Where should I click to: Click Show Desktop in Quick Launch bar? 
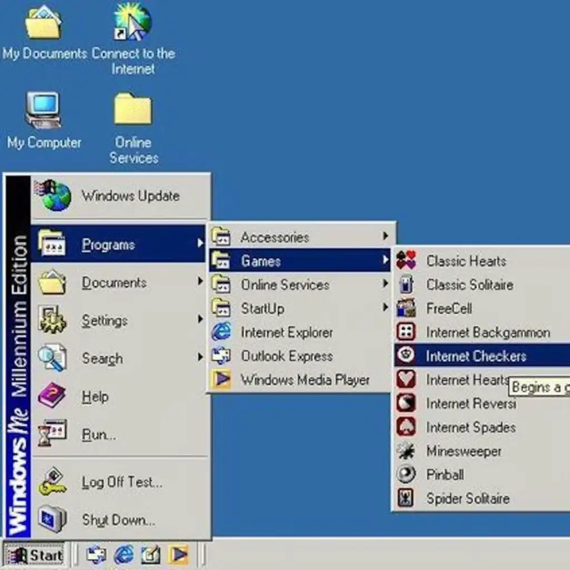150,555
